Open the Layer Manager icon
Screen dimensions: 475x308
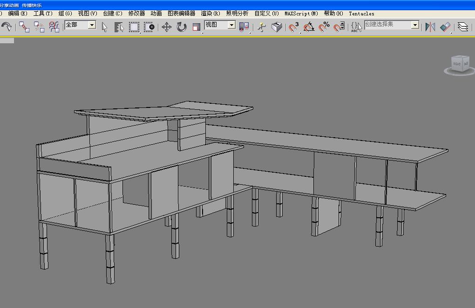462,27
